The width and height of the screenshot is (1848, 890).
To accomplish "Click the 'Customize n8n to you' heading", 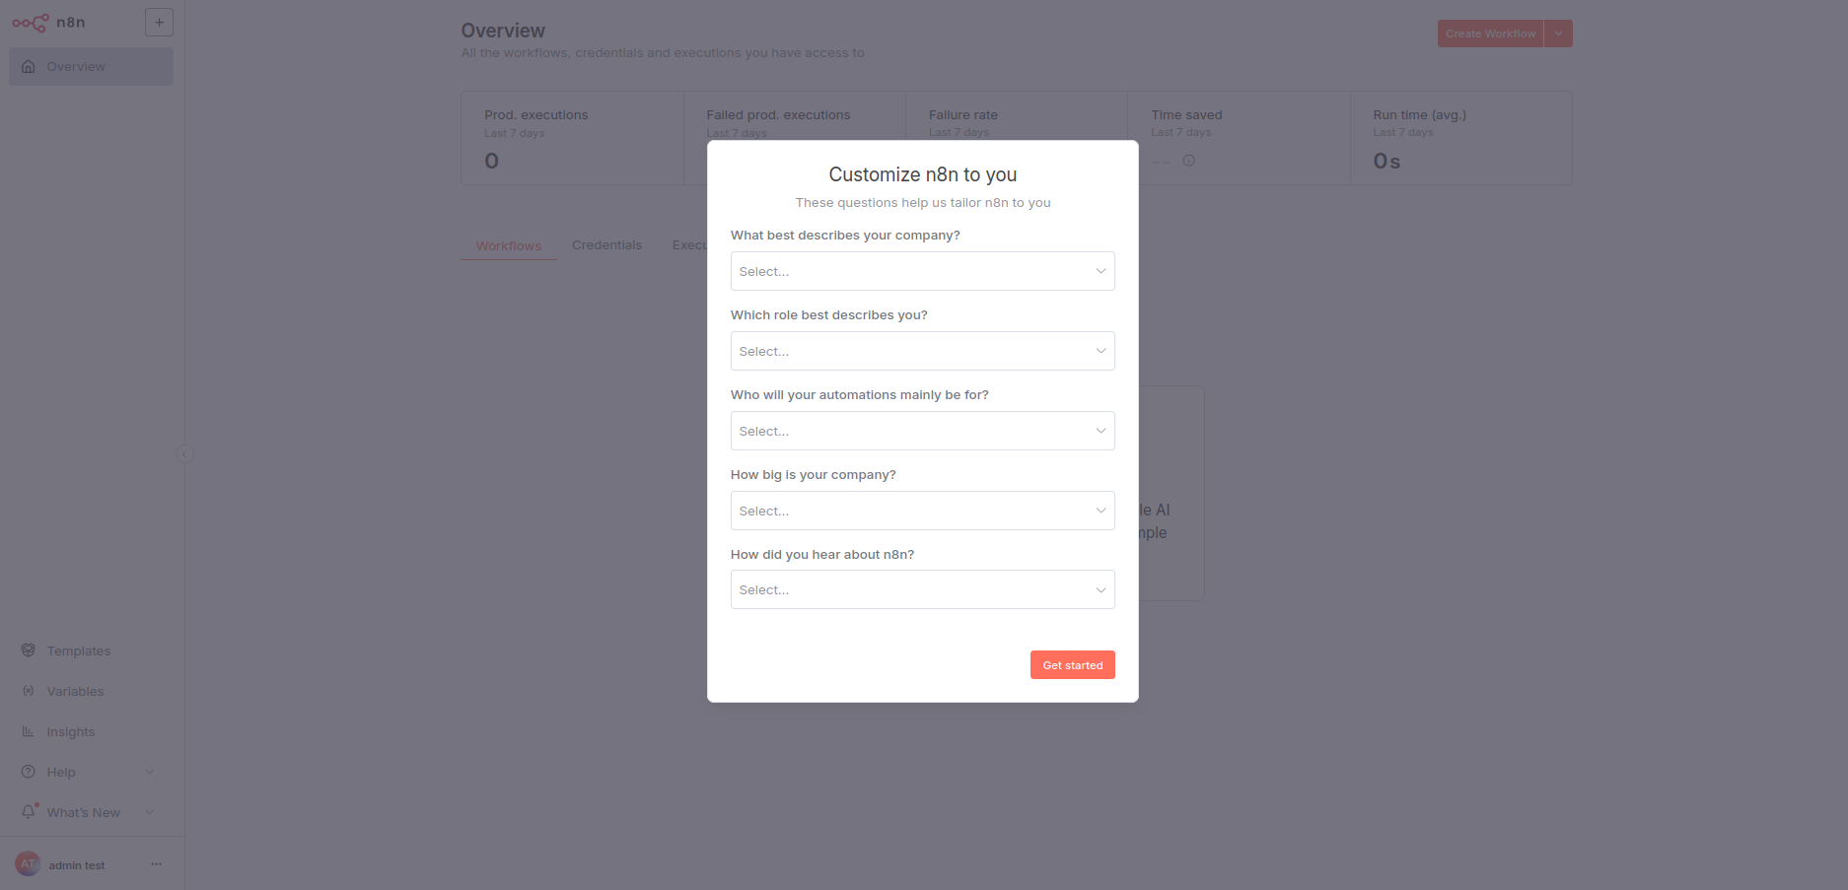I will [x=923, y=174].
